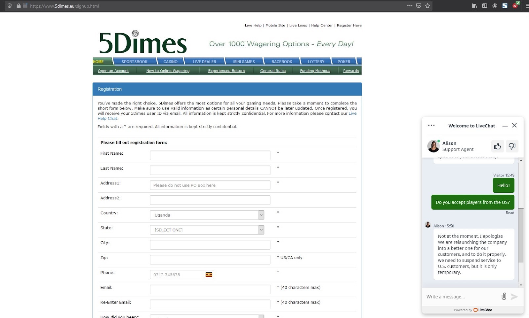529x318 pixels.
Task: Click the send message arrow icon
Action: pyautogui.click(x=514, y=297)
